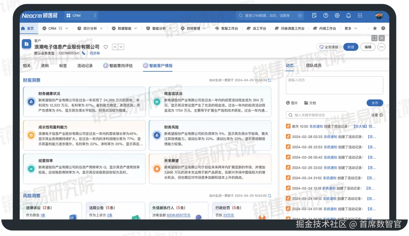Open the nine-dot apps grid
This screenshot has height=236, width=409.
(x=359, y=15)
